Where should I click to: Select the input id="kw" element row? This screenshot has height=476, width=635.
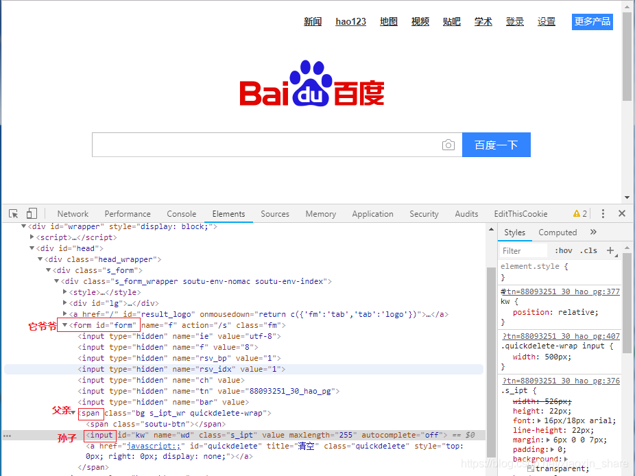243,435
